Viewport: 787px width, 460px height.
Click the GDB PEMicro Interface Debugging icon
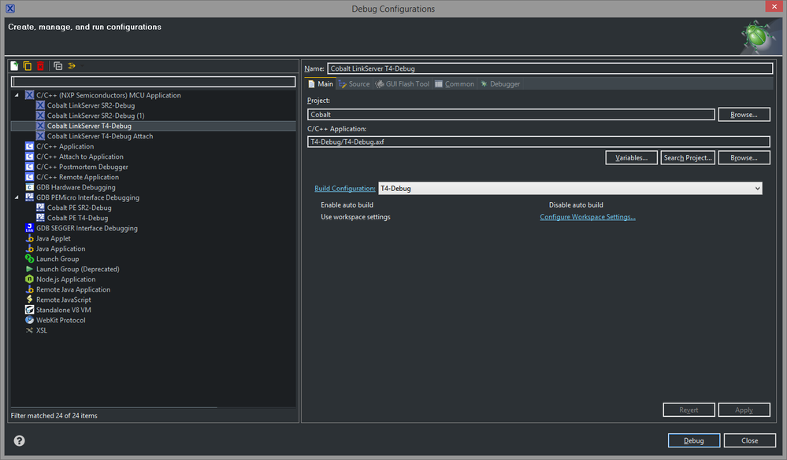(x=30, y=197)
